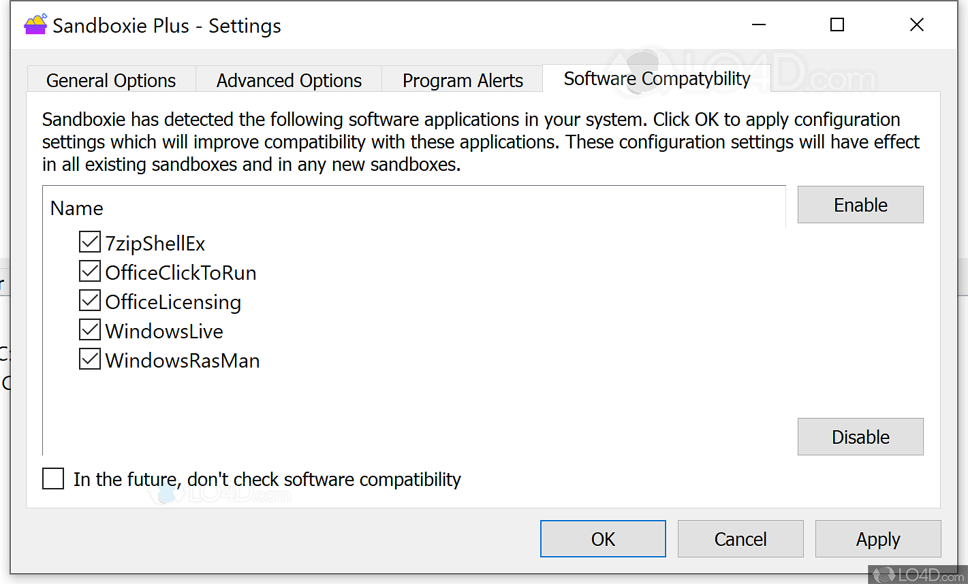The height and width of the screenshot is (584, 968).
Task: Click the Name column header
Action: click(77, 208)
